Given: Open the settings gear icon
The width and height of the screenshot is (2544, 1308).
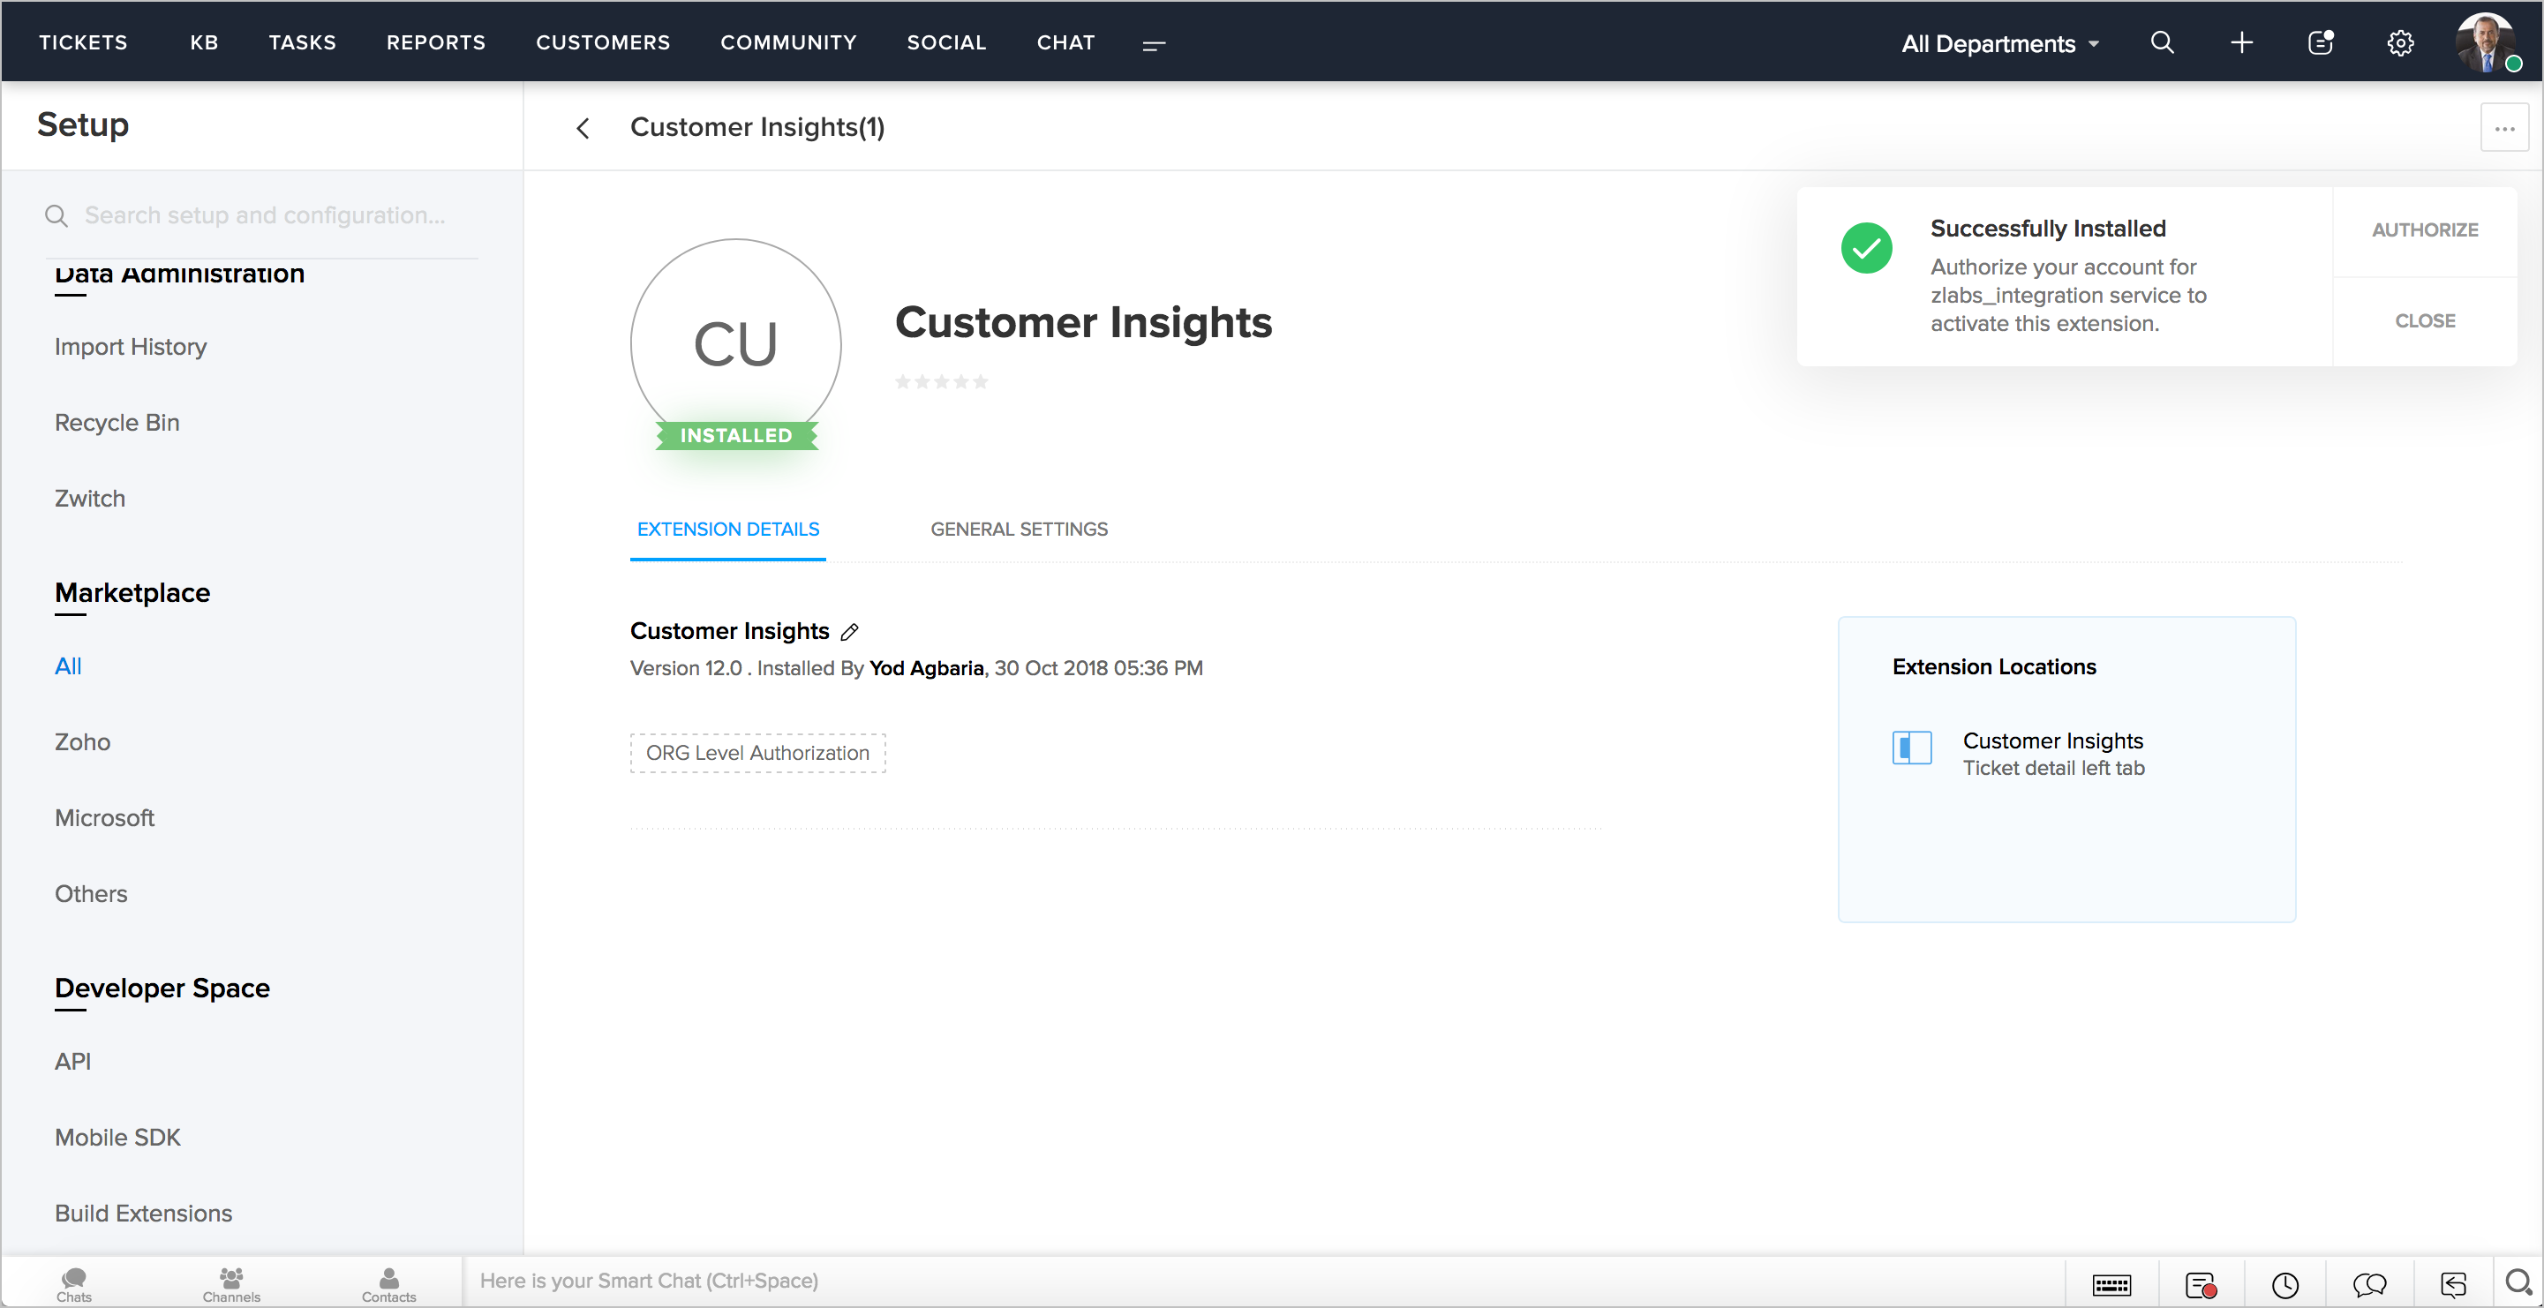Looking at the screenshot, I should [x=2400, y=42].
